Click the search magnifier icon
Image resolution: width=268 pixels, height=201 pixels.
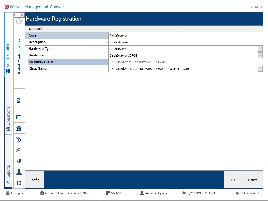22,15
